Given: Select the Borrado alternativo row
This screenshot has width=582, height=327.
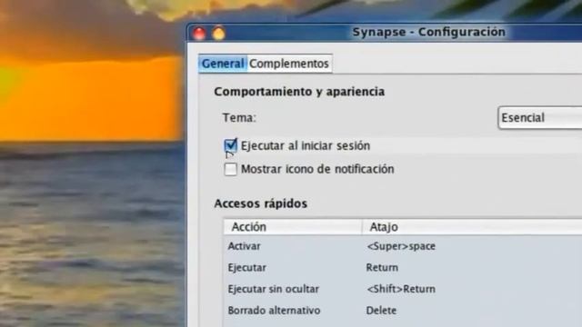Looking at the screenshot, I should (x=403, y=311).
